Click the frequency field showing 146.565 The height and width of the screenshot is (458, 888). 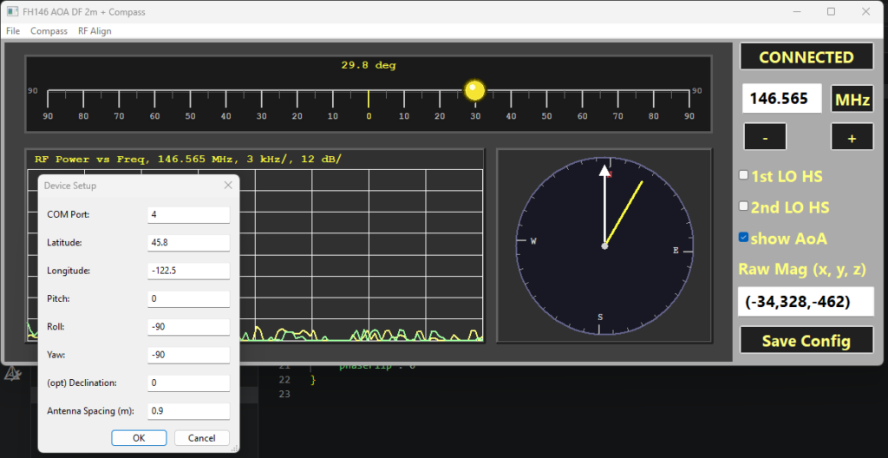(x=780, y=100)
